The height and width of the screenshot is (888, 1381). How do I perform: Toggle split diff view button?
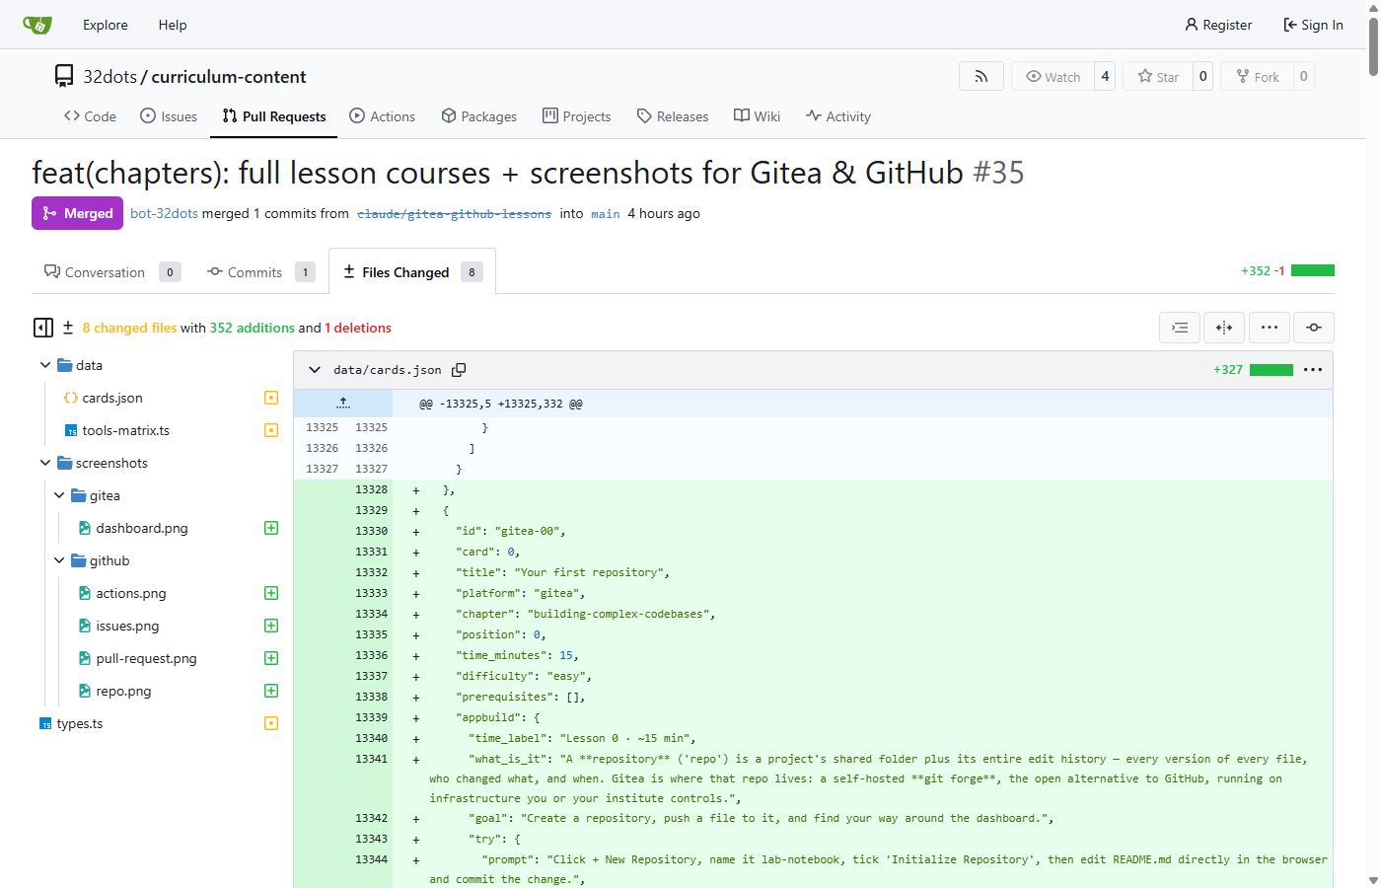[x=1224, y=328]
